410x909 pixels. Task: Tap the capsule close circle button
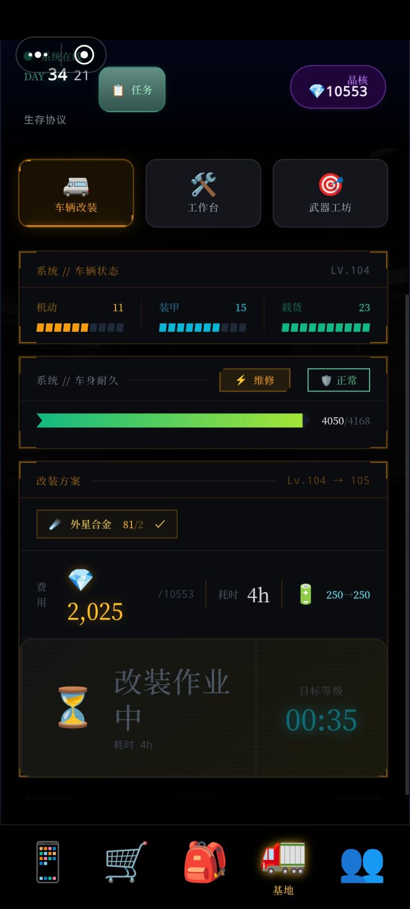click(x=84, y=55)
